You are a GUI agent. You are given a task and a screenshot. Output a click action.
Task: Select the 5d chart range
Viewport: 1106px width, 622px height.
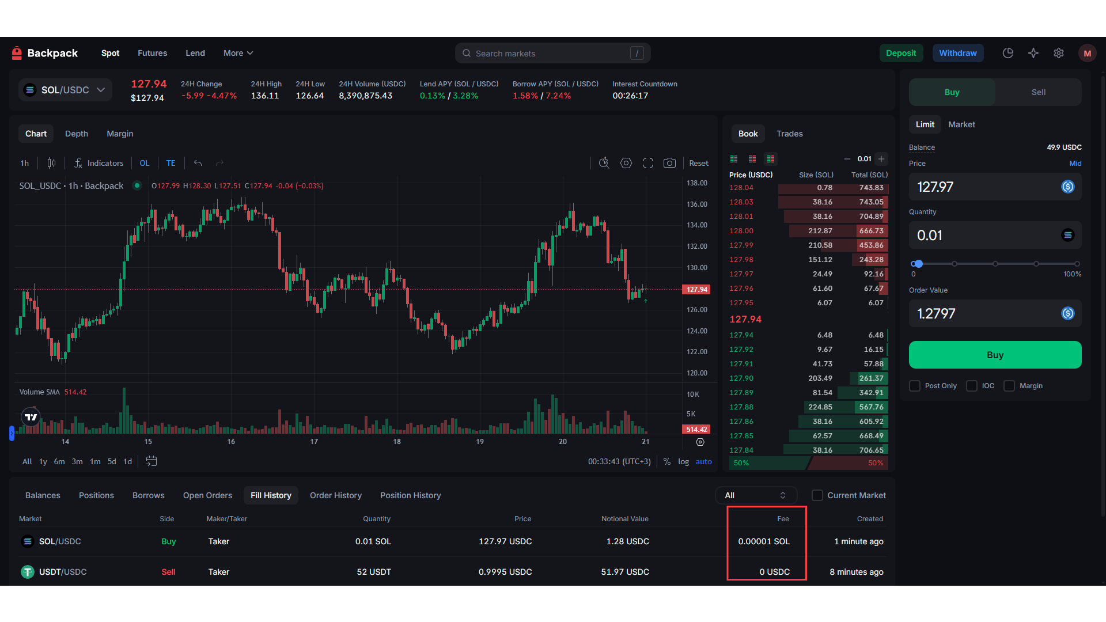point(112,461)
